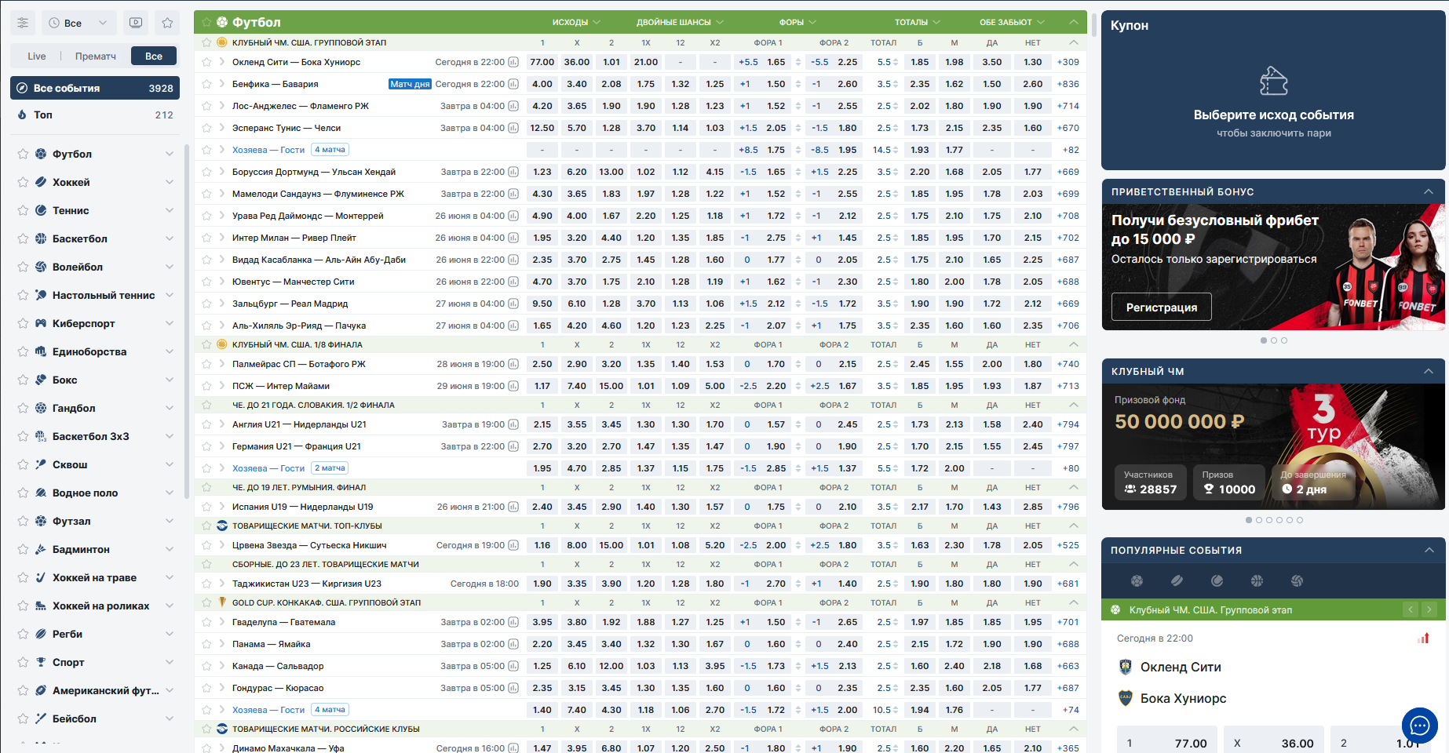This screenshot has height=753, width=1449.
Task: Favorite the Баскетбол sport with its star
Action: click(23, 238)
